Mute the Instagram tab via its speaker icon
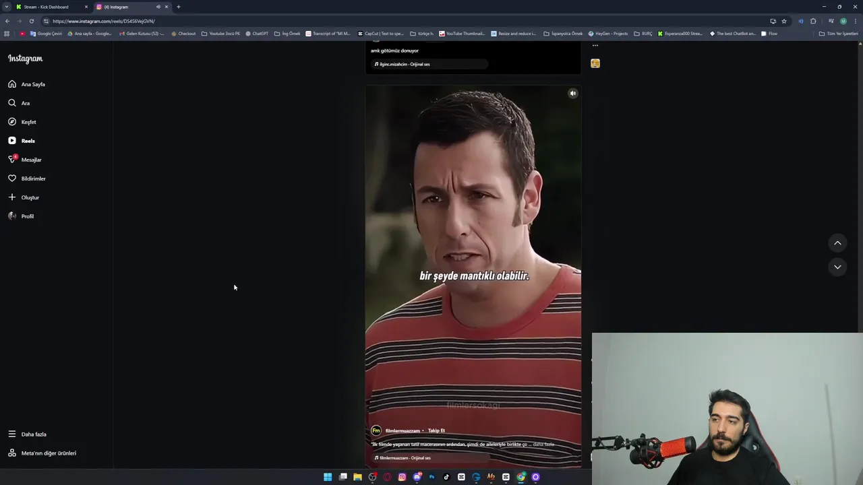 click(x=158, y=7)
